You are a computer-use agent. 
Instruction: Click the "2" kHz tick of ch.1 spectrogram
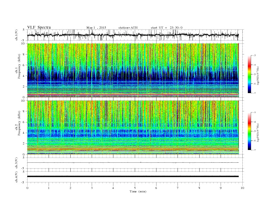pyautogui.click(x=24, y=87)
